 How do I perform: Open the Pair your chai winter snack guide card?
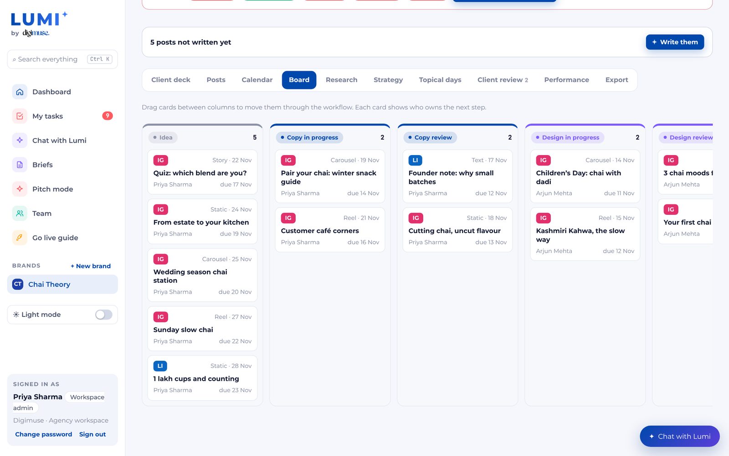click(x=330, y=176)
